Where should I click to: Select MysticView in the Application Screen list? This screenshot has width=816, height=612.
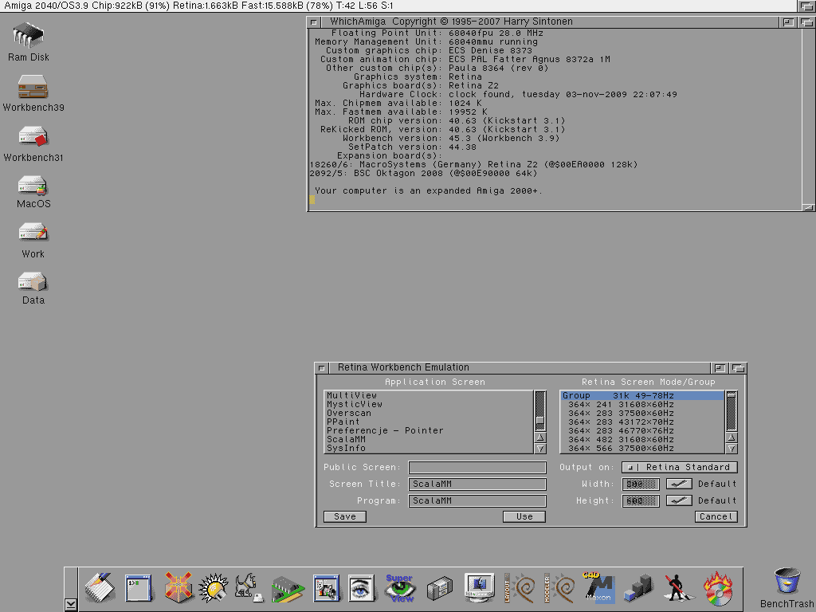coord(429,404)
